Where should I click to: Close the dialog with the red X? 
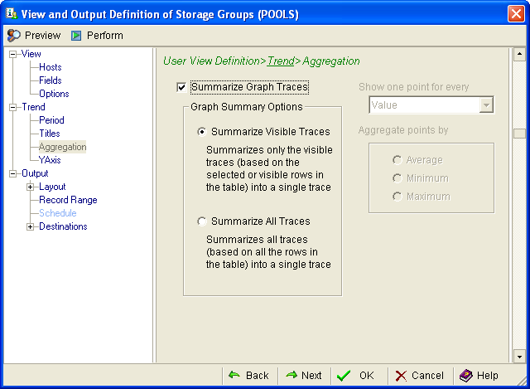pyautogui.click(x=516, y=14)
